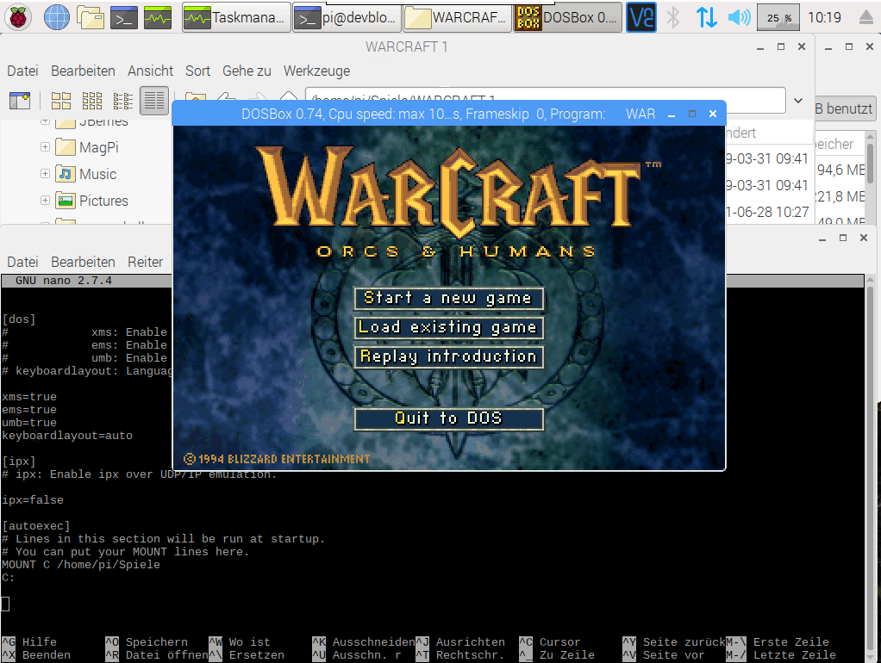Open the Datei menu in the terminal window
Image resolution: width=881 pixels, height=663 pixels.
[x=22, y=262]
